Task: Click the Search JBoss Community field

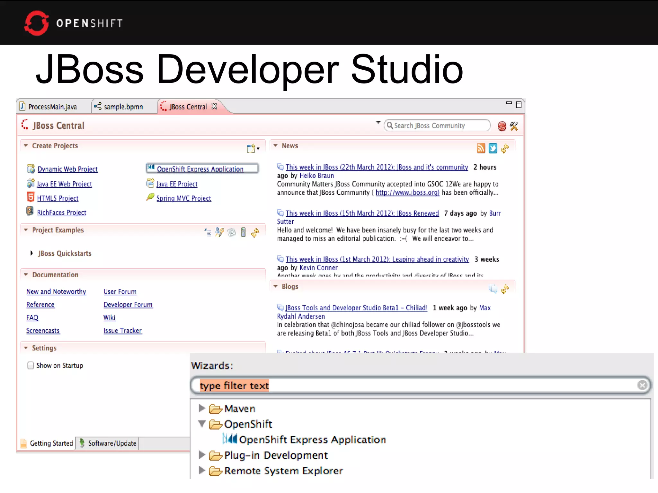Action: [437, 125]
